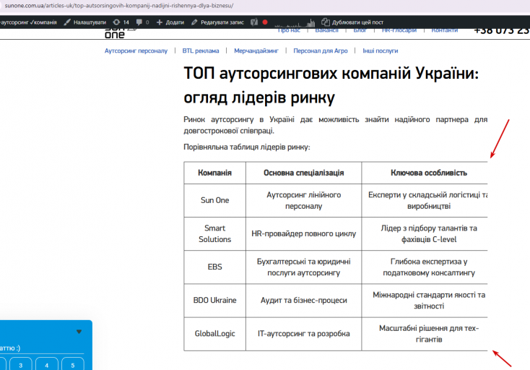Open the 14 pending updates icon
This screenshot has width=530, height=370.
121,22
